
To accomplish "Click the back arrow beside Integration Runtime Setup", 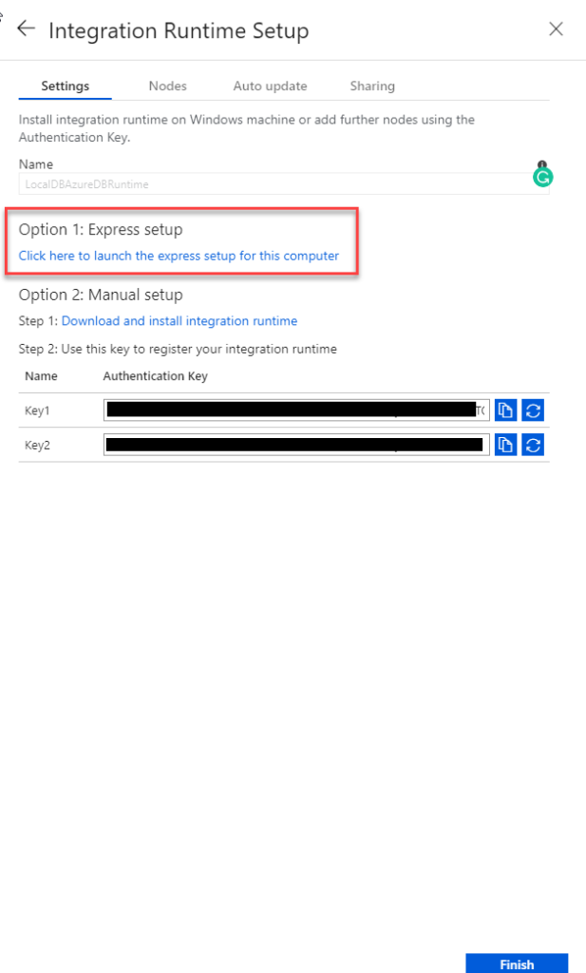I will 27,29.
